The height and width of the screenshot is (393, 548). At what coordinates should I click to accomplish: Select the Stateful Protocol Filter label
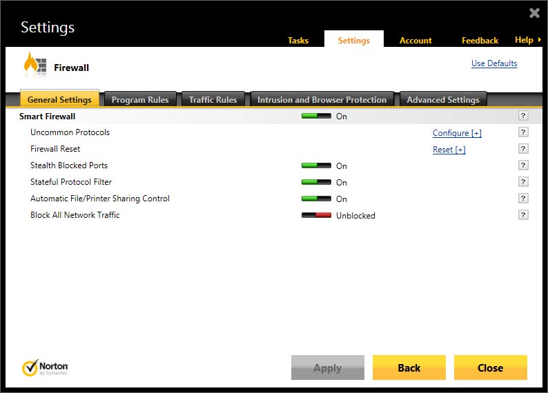[71, 182]
